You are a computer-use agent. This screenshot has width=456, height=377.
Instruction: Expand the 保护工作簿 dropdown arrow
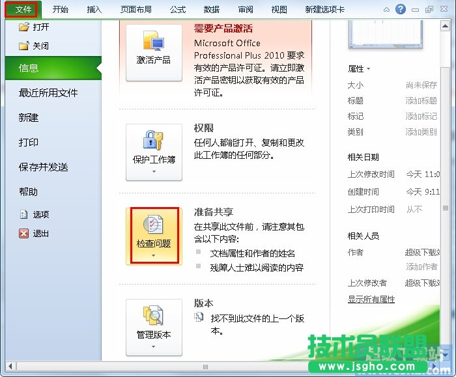click(154, 171)
